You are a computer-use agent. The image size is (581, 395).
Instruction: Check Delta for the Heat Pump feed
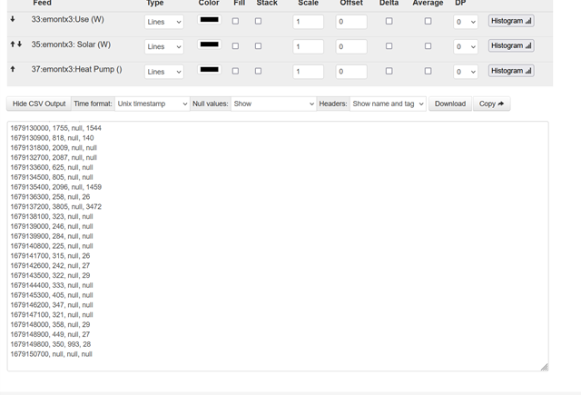(x=389, y=71)
